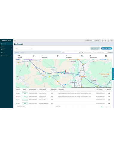Click the Inactive Devices icon

[57, 56]
